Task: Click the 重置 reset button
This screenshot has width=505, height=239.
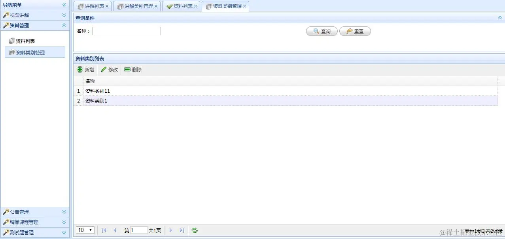Action: coord(355,32)
